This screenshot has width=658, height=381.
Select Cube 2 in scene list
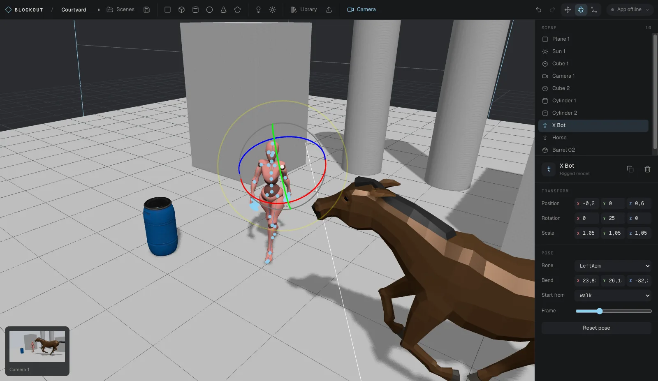[x=593, y=88]
